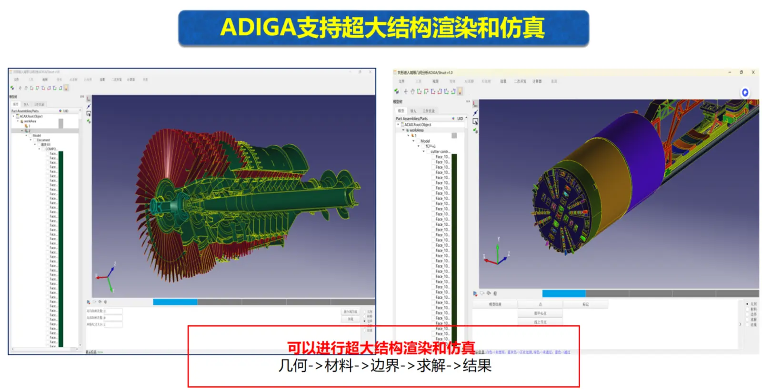Open 视图 menu in tunnel-machine window
Screen dimensions: 762x392
point(435,81)
